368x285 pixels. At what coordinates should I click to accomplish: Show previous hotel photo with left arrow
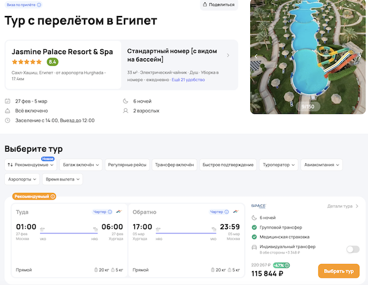tap(256, 56)
